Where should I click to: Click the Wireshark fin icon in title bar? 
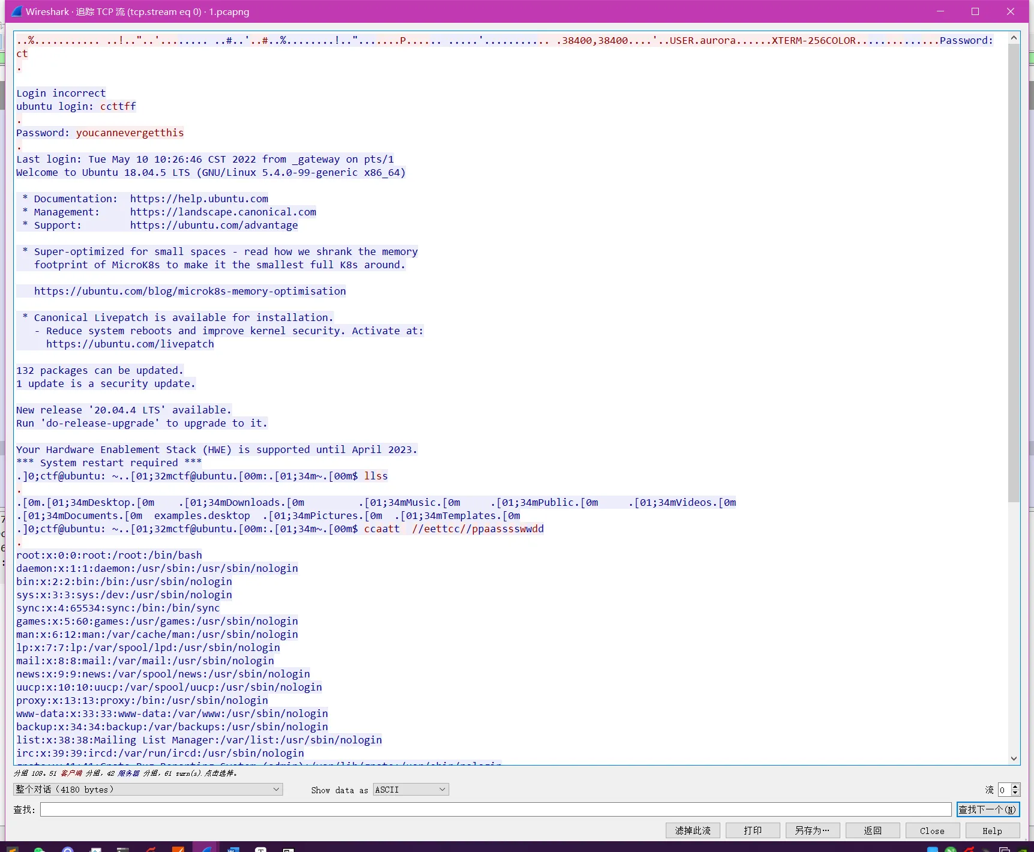coord(17,11)
